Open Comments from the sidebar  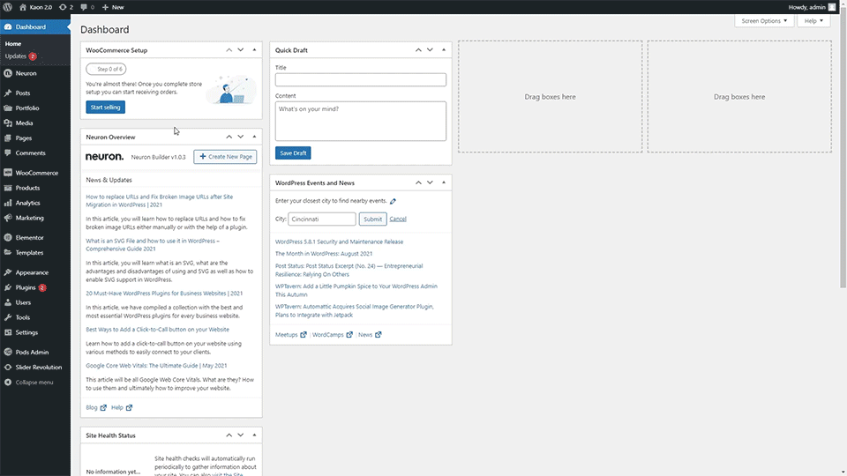[x=35, y=153]
